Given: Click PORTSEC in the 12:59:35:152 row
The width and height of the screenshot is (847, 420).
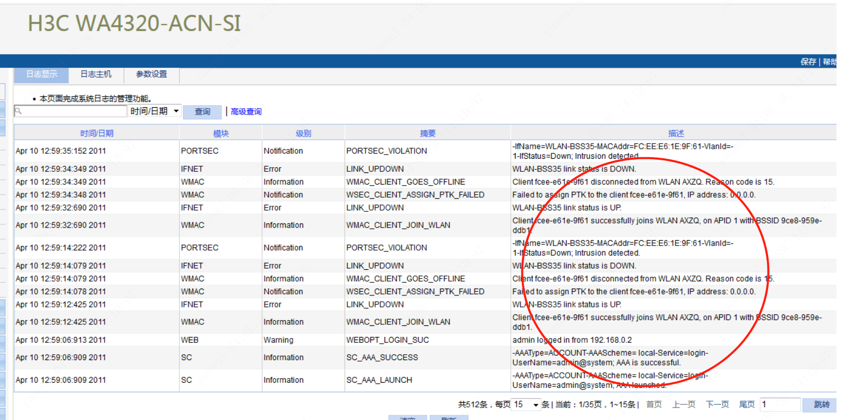Looking at the screenshot, I should click(x=199, y=151).
